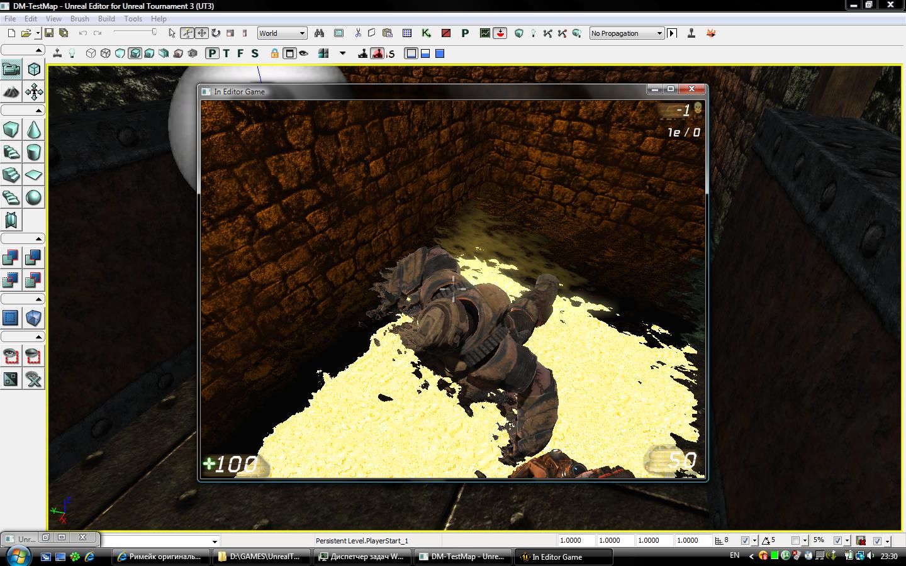Click the Play level joystick icon
Viewport: 906px width, 566px height.
pyautogui.click(x=691, y=33)
